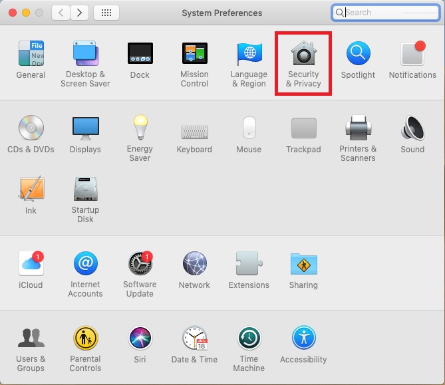Click the Show All grid button
The image size is (445, 385).
[106, 13]
